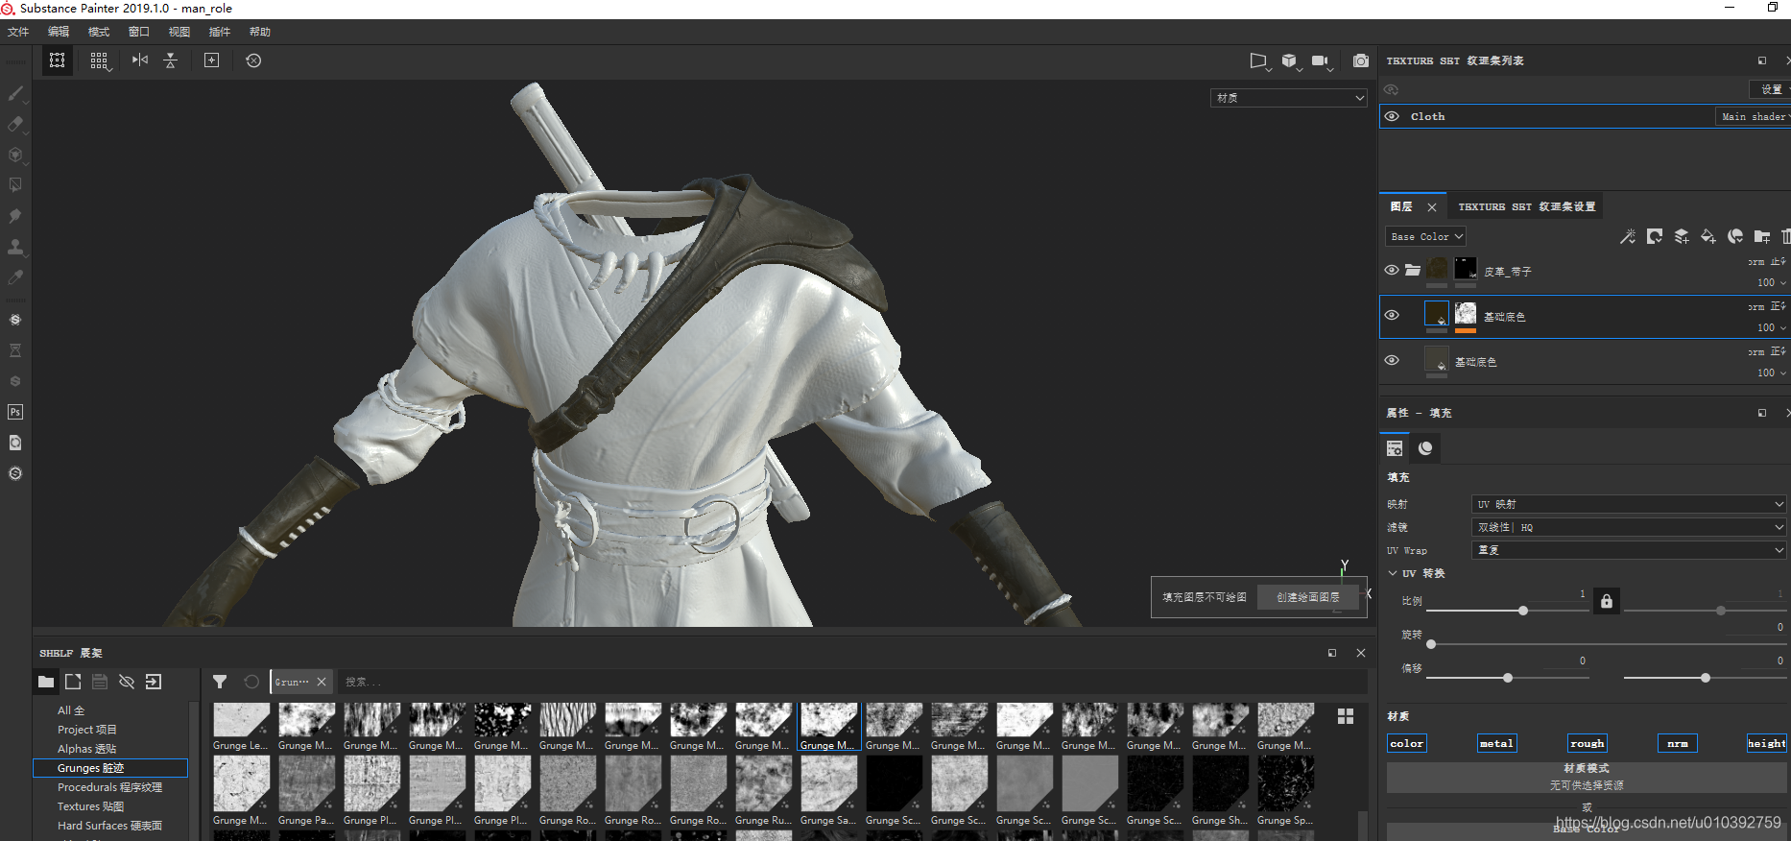Screen dimensions: 1791x841
Task: Open the 双线性 | HQ filter dropdown
Action: coord(1629,527)
